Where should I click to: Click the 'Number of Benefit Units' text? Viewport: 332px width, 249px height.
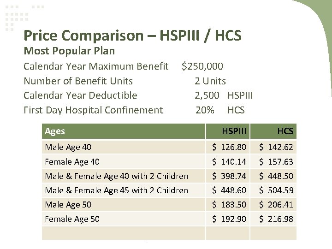[78, 81]
